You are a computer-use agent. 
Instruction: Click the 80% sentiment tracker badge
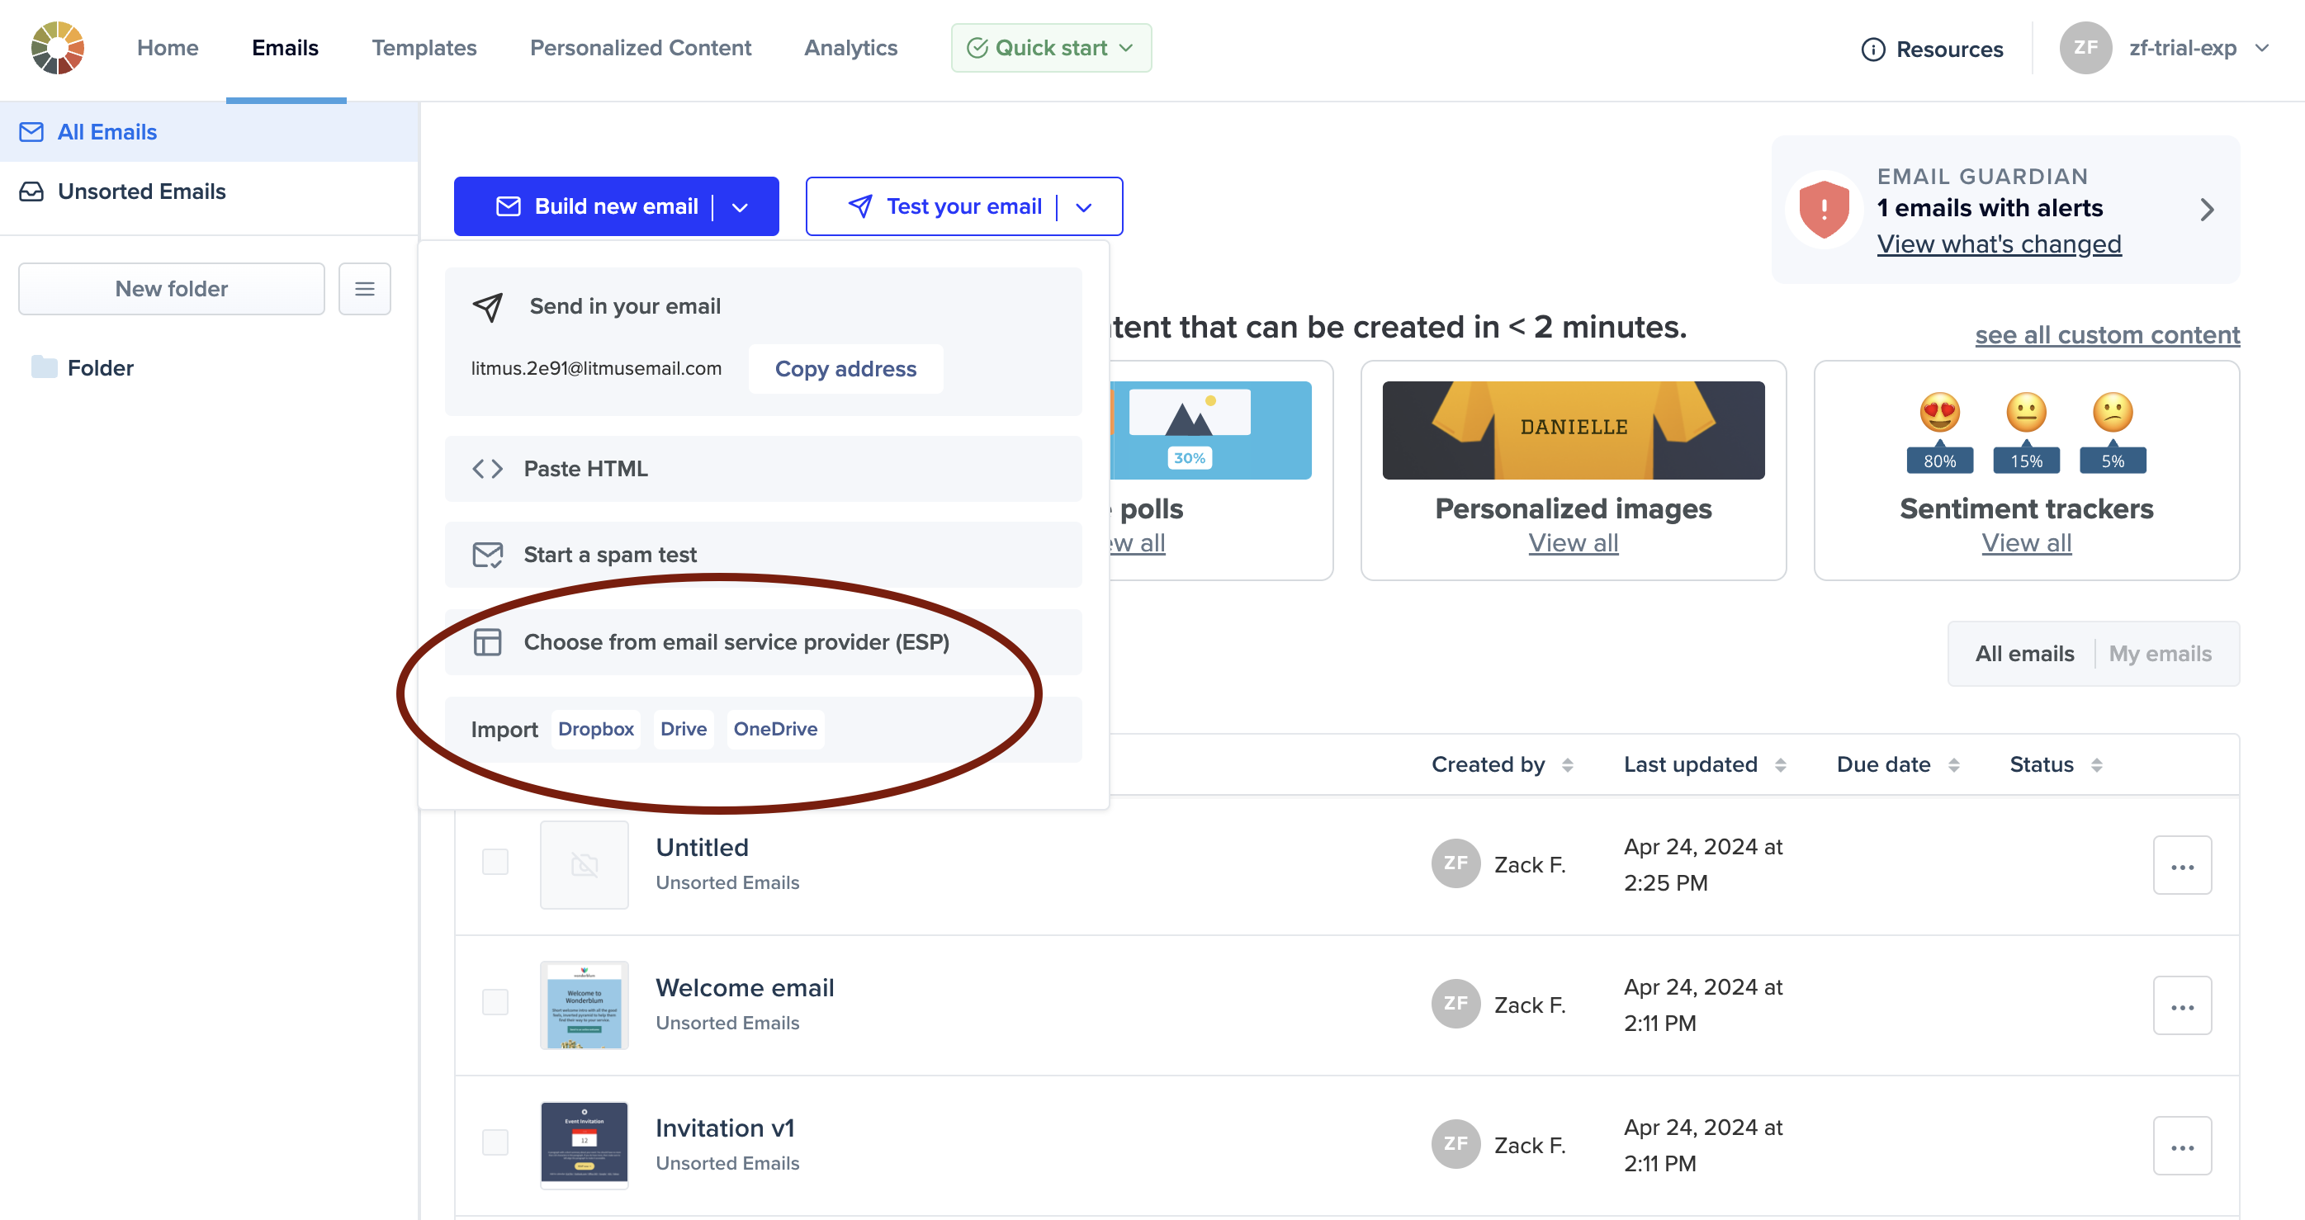(1938, 460)
